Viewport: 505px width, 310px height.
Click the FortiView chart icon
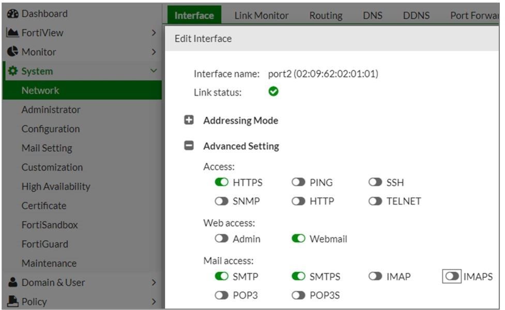click(x=12, y=33)
